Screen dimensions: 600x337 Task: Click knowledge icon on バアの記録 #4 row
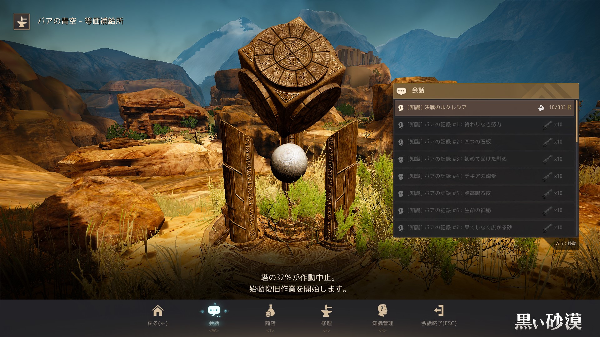point(401,176)
